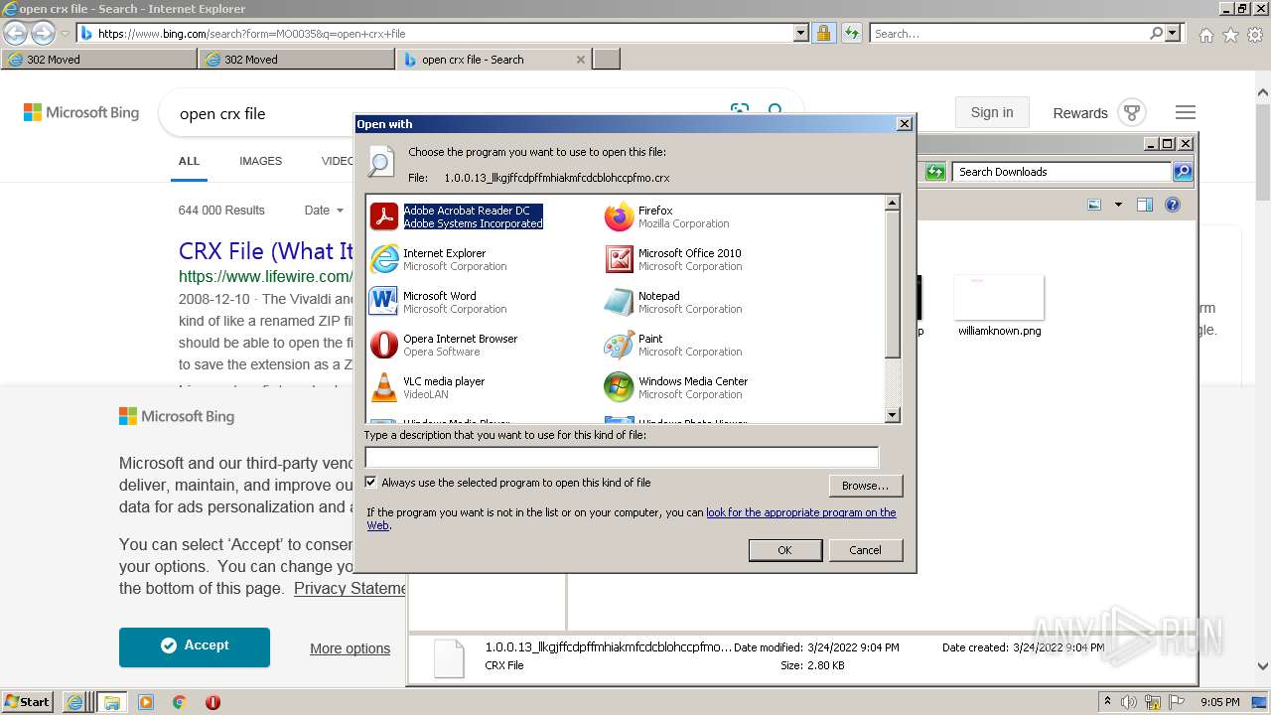Follow look for appropriate program on Web link
Image resolution: width=1271 pixels, height=715 pixels.
[801, 512]
